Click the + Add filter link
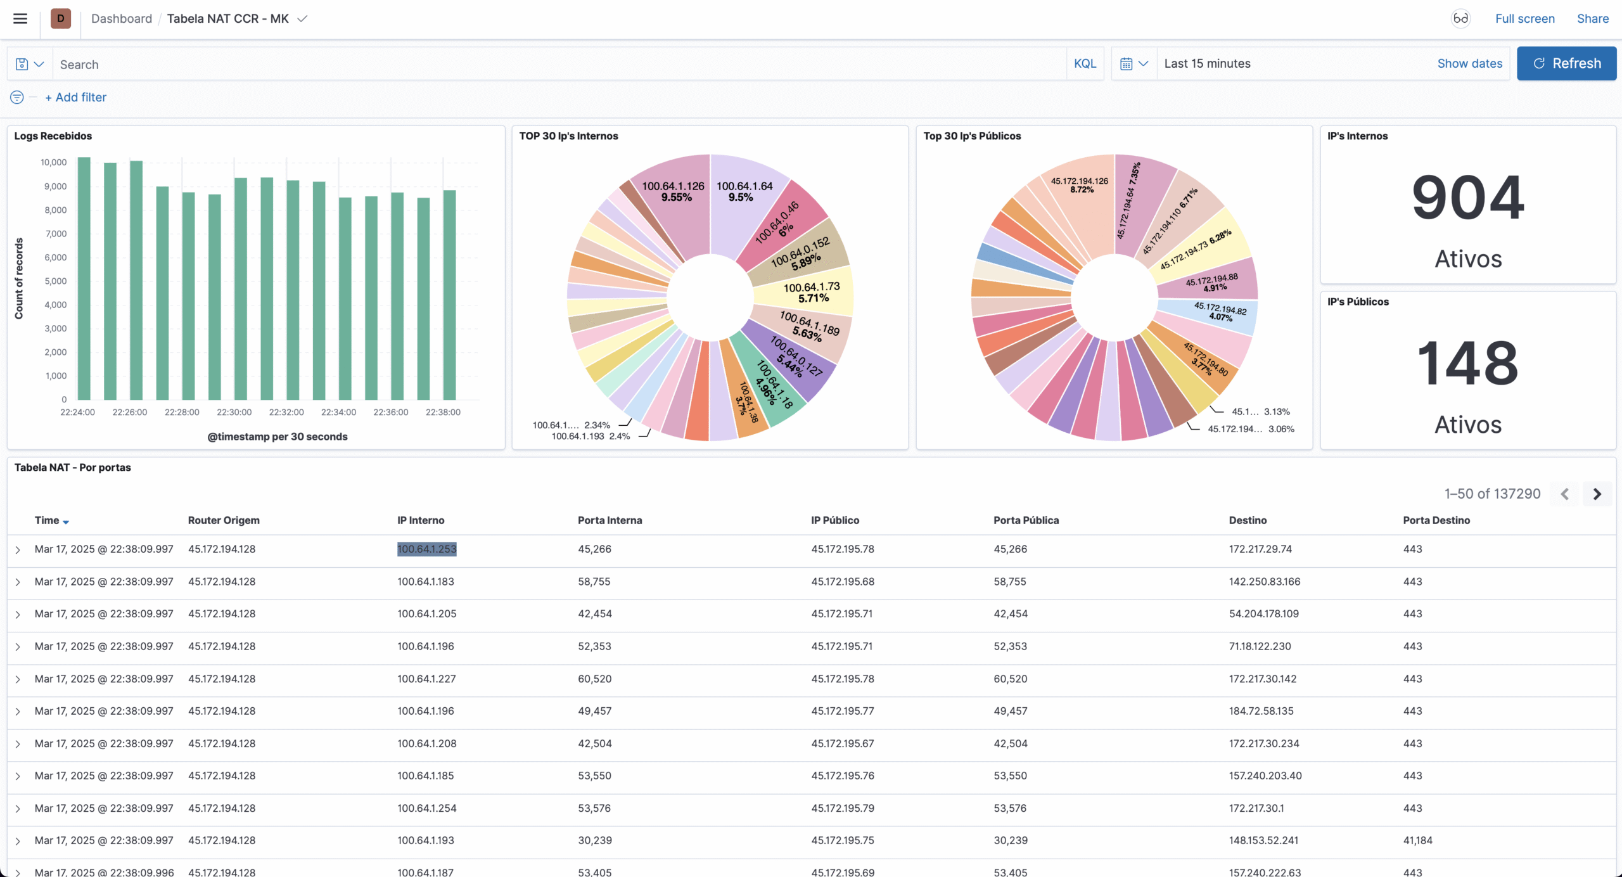1622x877 pixels. point(76,97)
